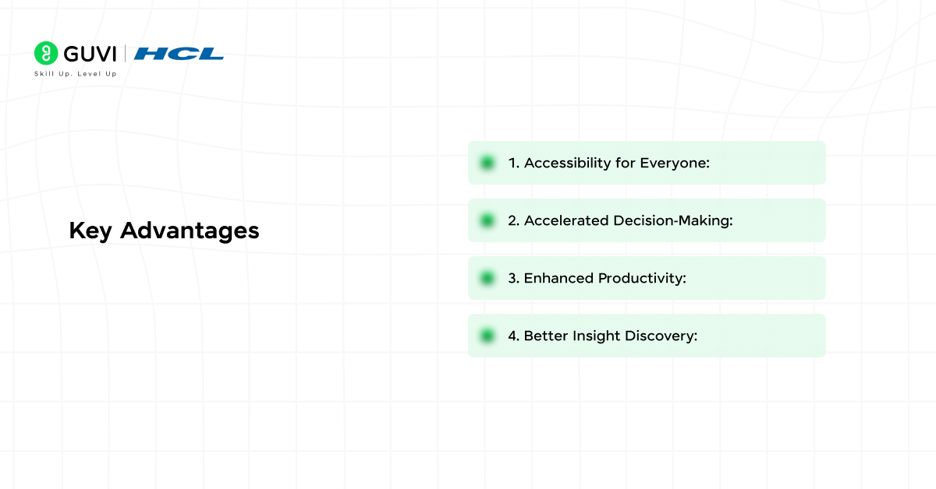Screen dimensions: 936x489
Task: Click the green bullet next to Better Insight Discovery
Action: pos(487,336)
